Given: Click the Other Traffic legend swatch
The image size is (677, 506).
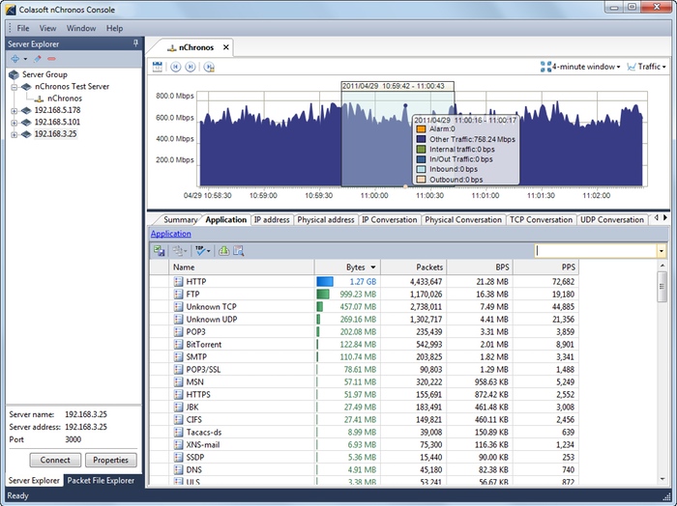Looking at the screenshot, I should 421,139.
